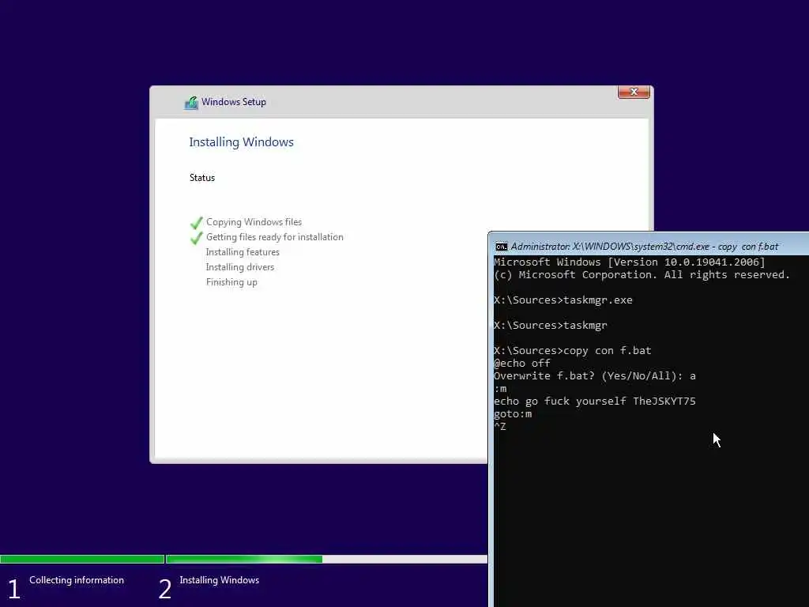Click the cmd.exe window icon

(501, 247)
